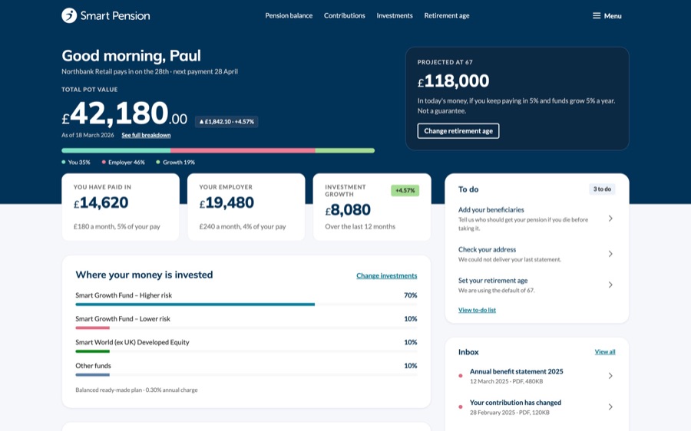Click the Other funds label
The image size is (691, 431).
coord(93,365)
